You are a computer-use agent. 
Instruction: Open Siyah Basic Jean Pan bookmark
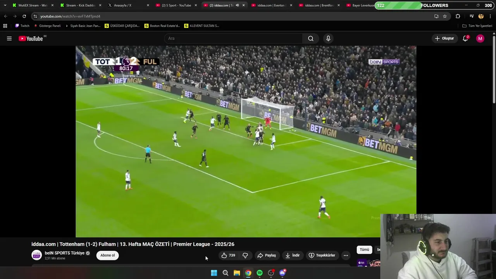coord(83,26)
